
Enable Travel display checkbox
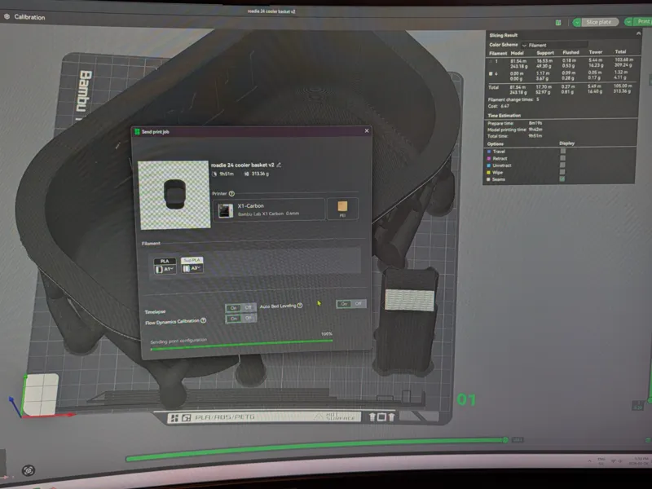pyautogui.click(x=563, y=152)
